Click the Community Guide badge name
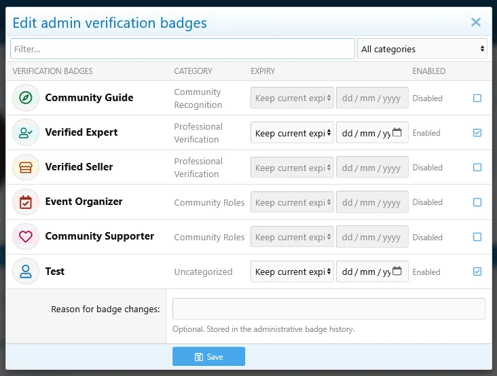The height and width of the screenshot is (376, 497). [x=89, y=98]
